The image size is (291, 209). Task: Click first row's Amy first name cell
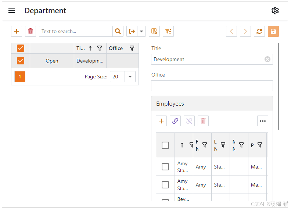click(202, 167)
